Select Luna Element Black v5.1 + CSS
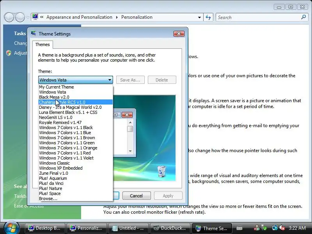This screenshot has height=234, width=312. (76, 112)
